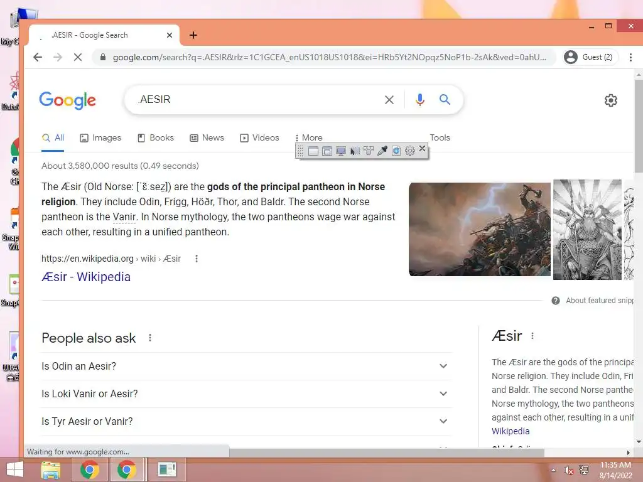
Task: Click About featured snippets help icon
Action: (556, 301)
